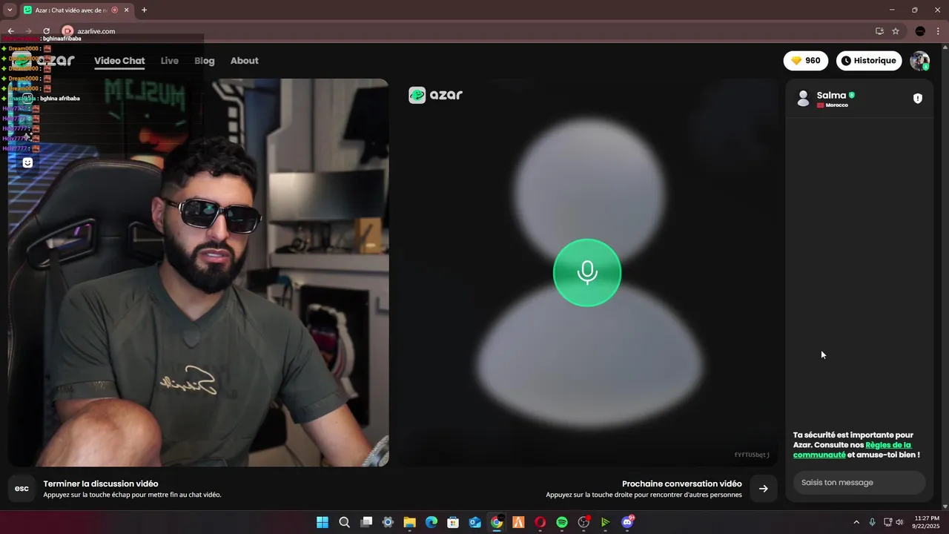Click the 'Saisis ton message' input field

click(859, 483)
